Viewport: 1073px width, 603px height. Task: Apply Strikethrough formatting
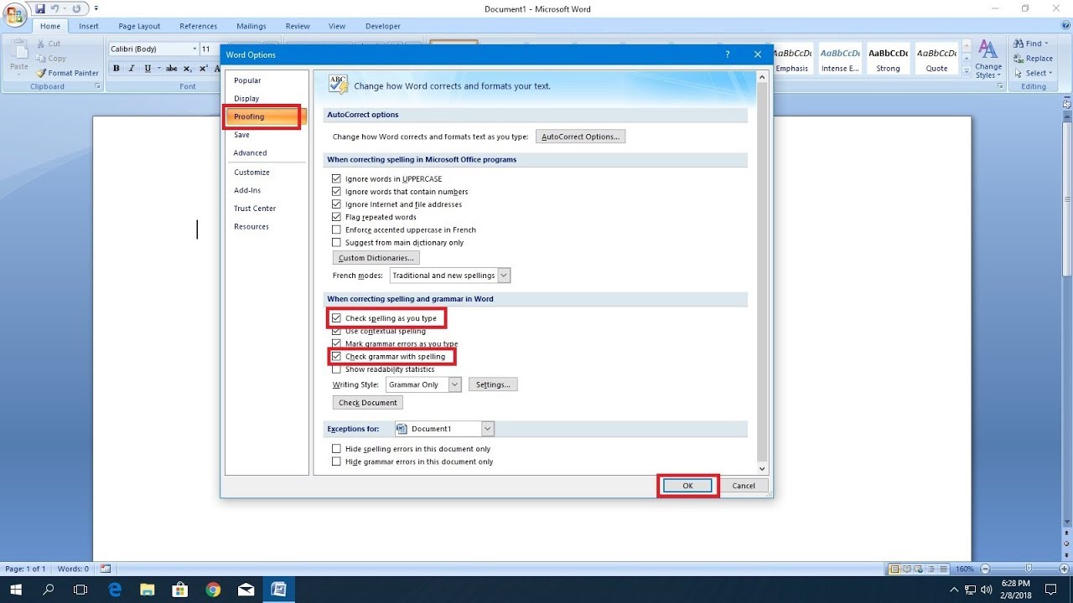172,69
